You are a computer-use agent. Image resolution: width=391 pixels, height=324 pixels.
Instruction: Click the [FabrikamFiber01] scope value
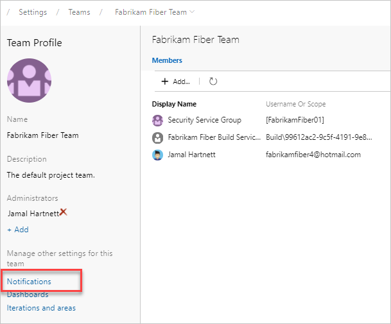click(295, 120)
